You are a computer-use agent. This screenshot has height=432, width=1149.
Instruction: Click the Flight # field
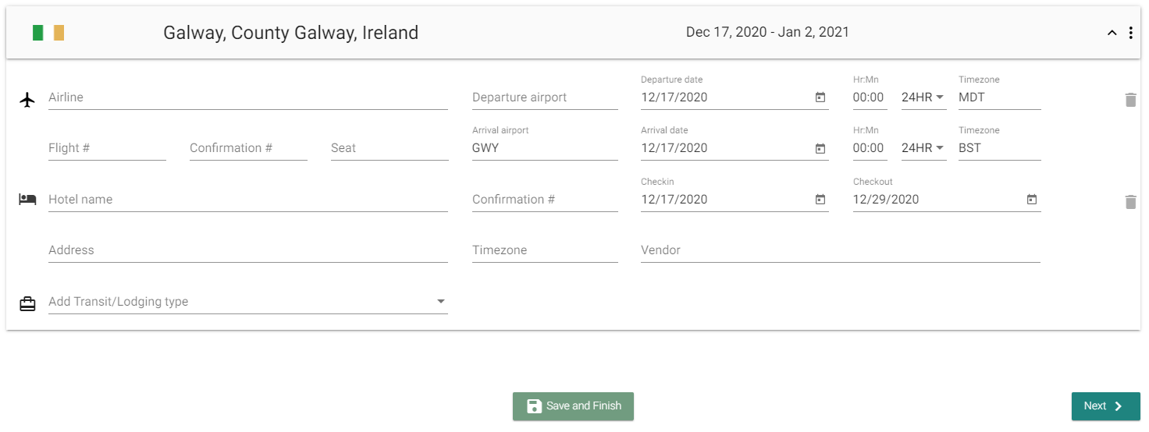pos(107,148)
